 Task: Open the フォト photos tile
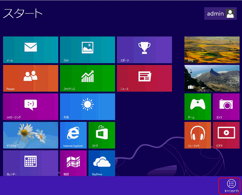coord(88,50)
